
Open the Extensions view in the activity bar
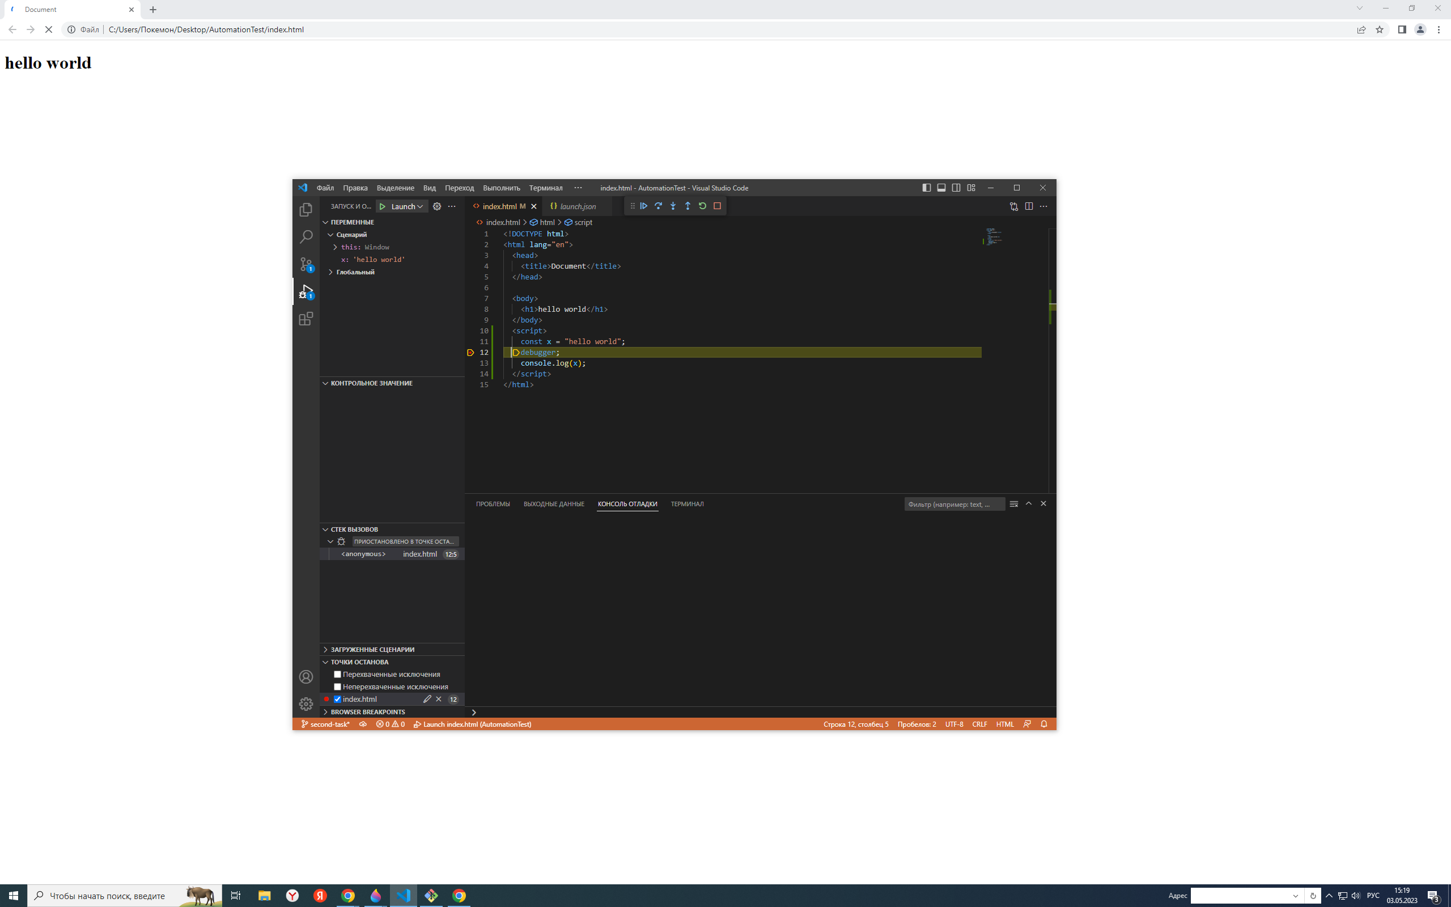pos(306,319)
